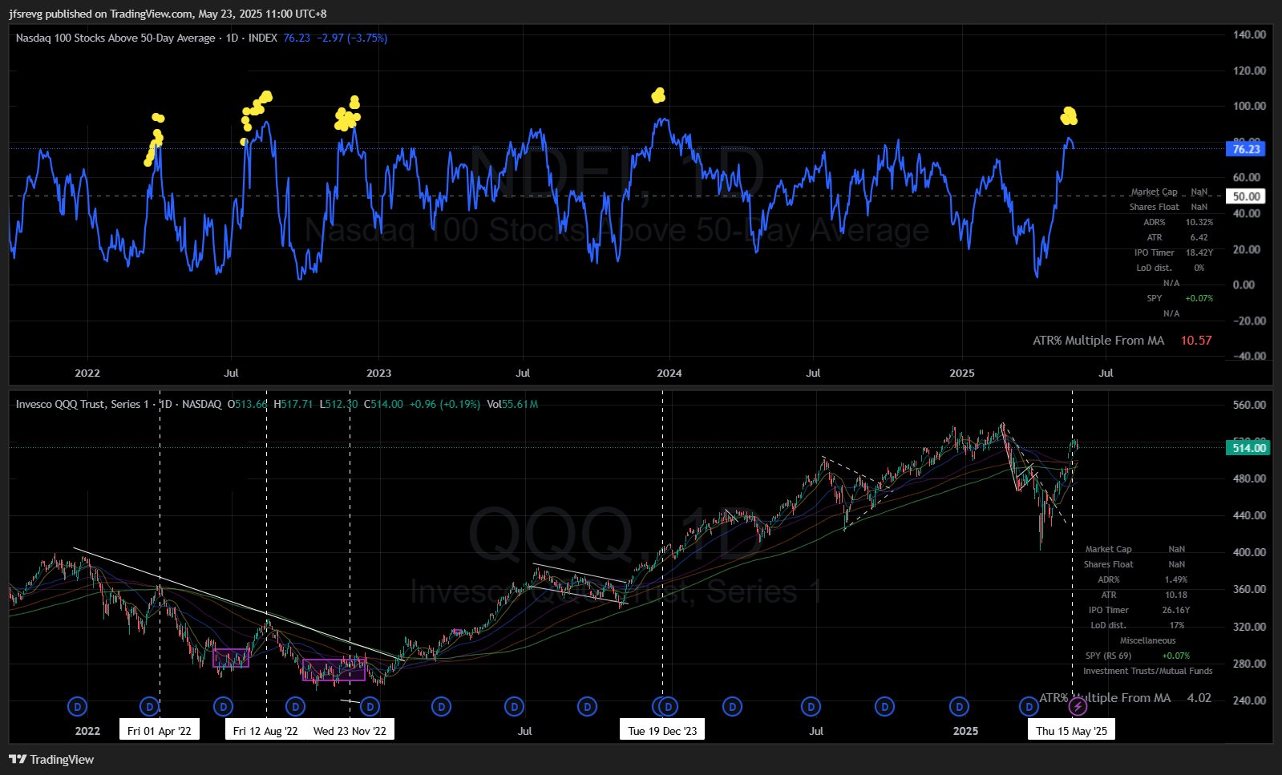
Task: Click the D marker above the lower chart's 2024 Jul label
Action: pyautogui.click(x=811, y=706)
